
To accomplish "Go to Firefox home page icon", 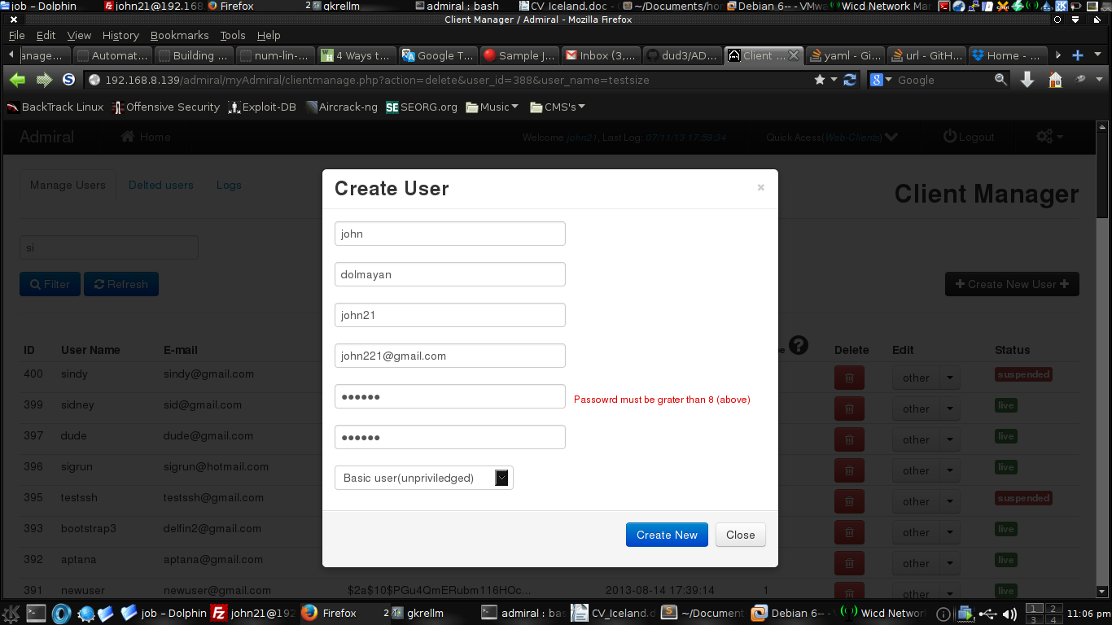I will (x=1055, y=80).
